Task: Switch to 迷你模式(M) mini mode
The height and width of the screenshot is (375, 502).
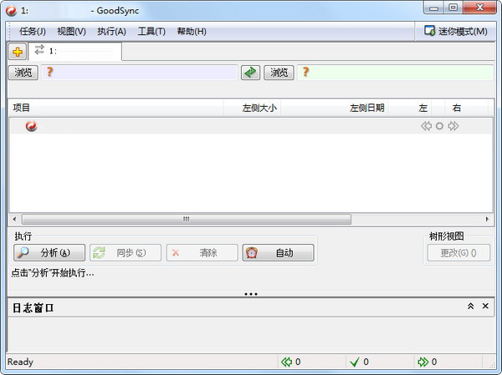Action: click(456, 32)
